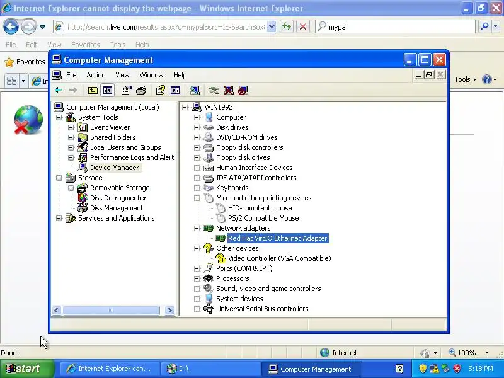Click Computer Management taskbar button
The width and height of the screenshot is (504, 378).
(x=311, y=369)
